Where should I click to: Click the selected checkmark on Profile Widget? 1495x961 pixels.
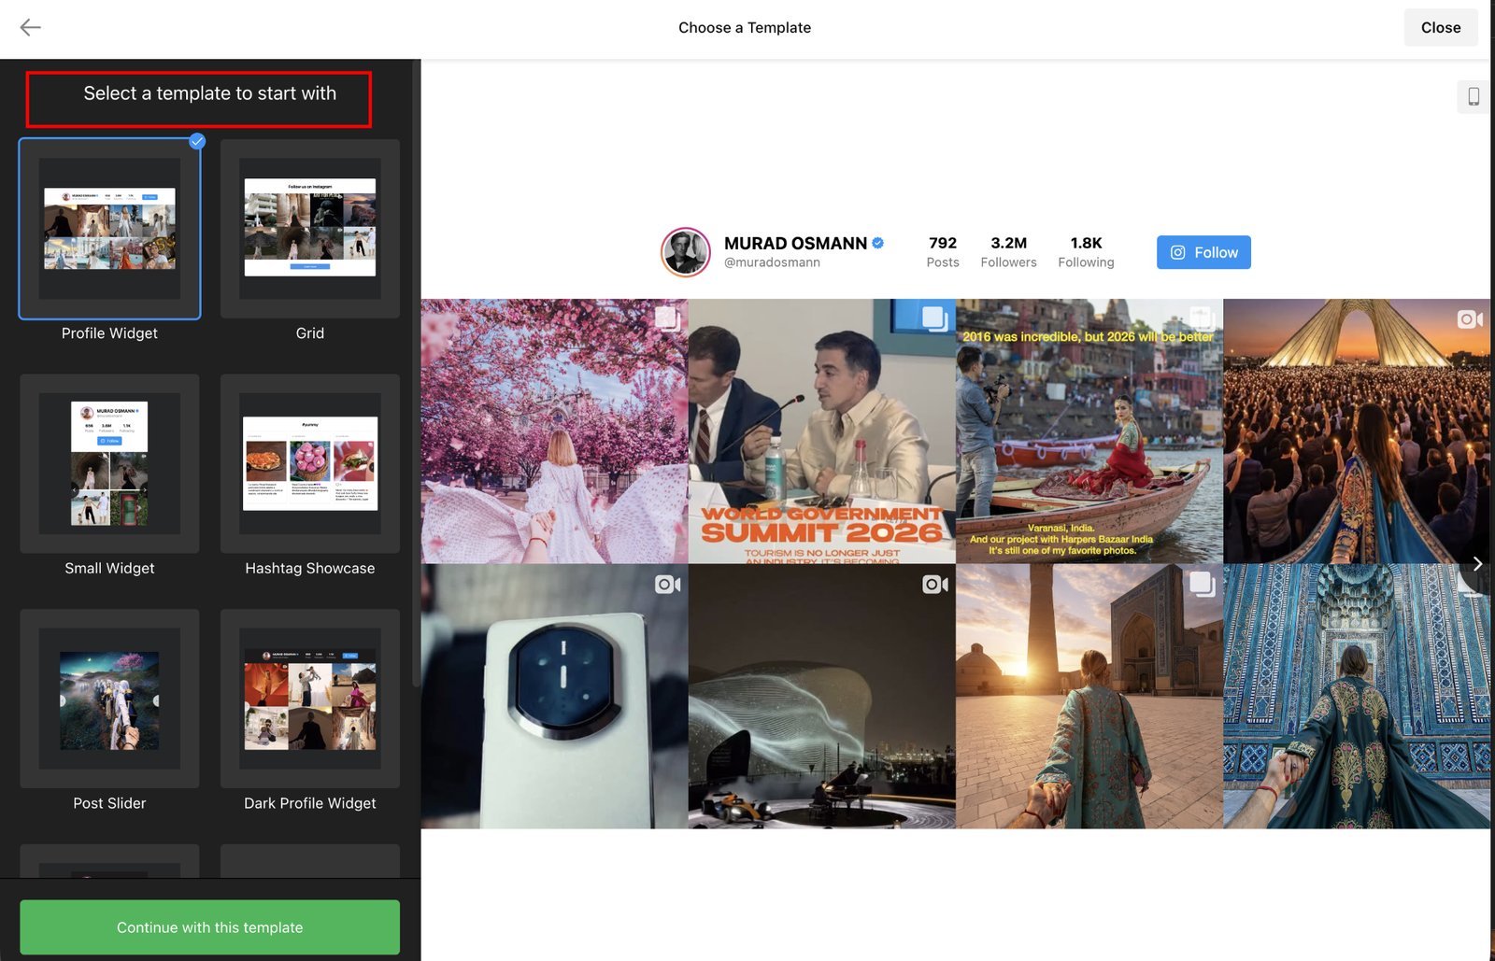pyautogui.click(x=197, y=141)
